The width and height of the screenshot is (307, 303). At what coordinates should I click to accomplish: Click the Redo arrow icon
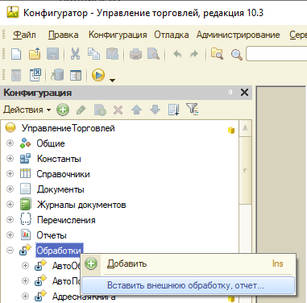(x=193, y=54)
